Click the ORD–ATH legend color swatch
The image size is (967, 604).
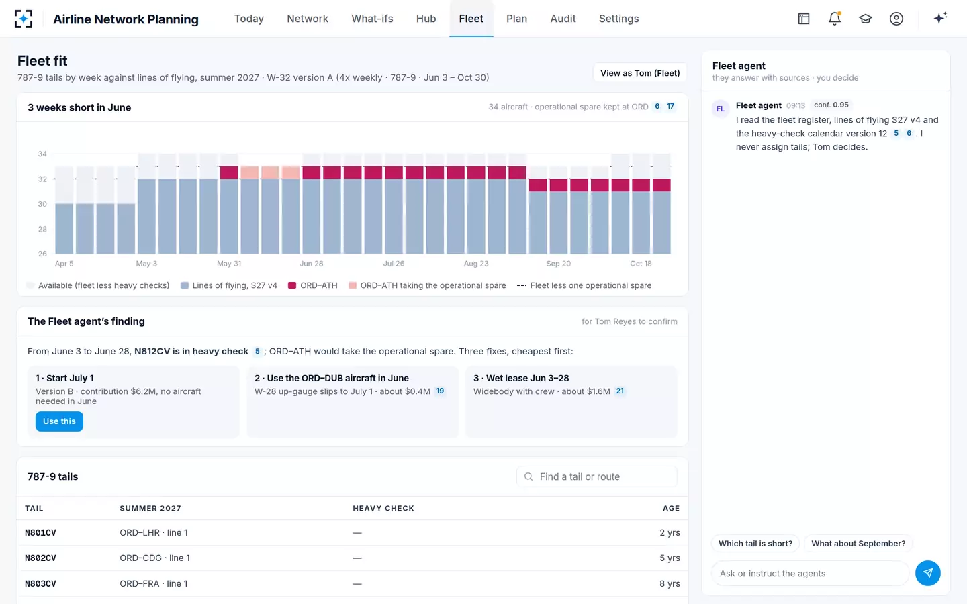pyautogui.click(x=292, y=285)
